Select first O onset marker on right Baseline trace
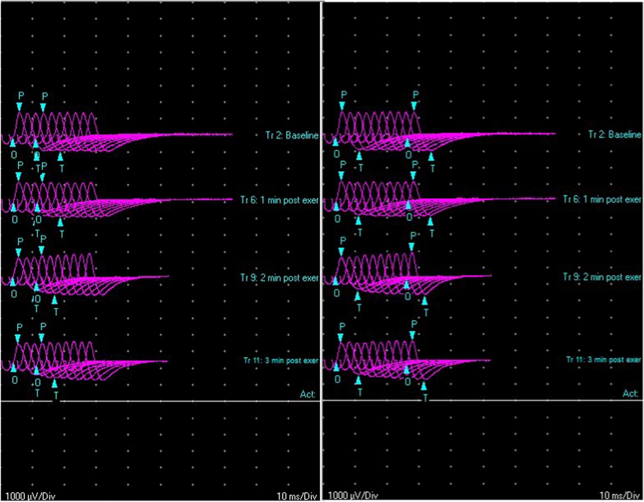The height and width of the screenshot is (502, 644). click(x=335, y=142)
